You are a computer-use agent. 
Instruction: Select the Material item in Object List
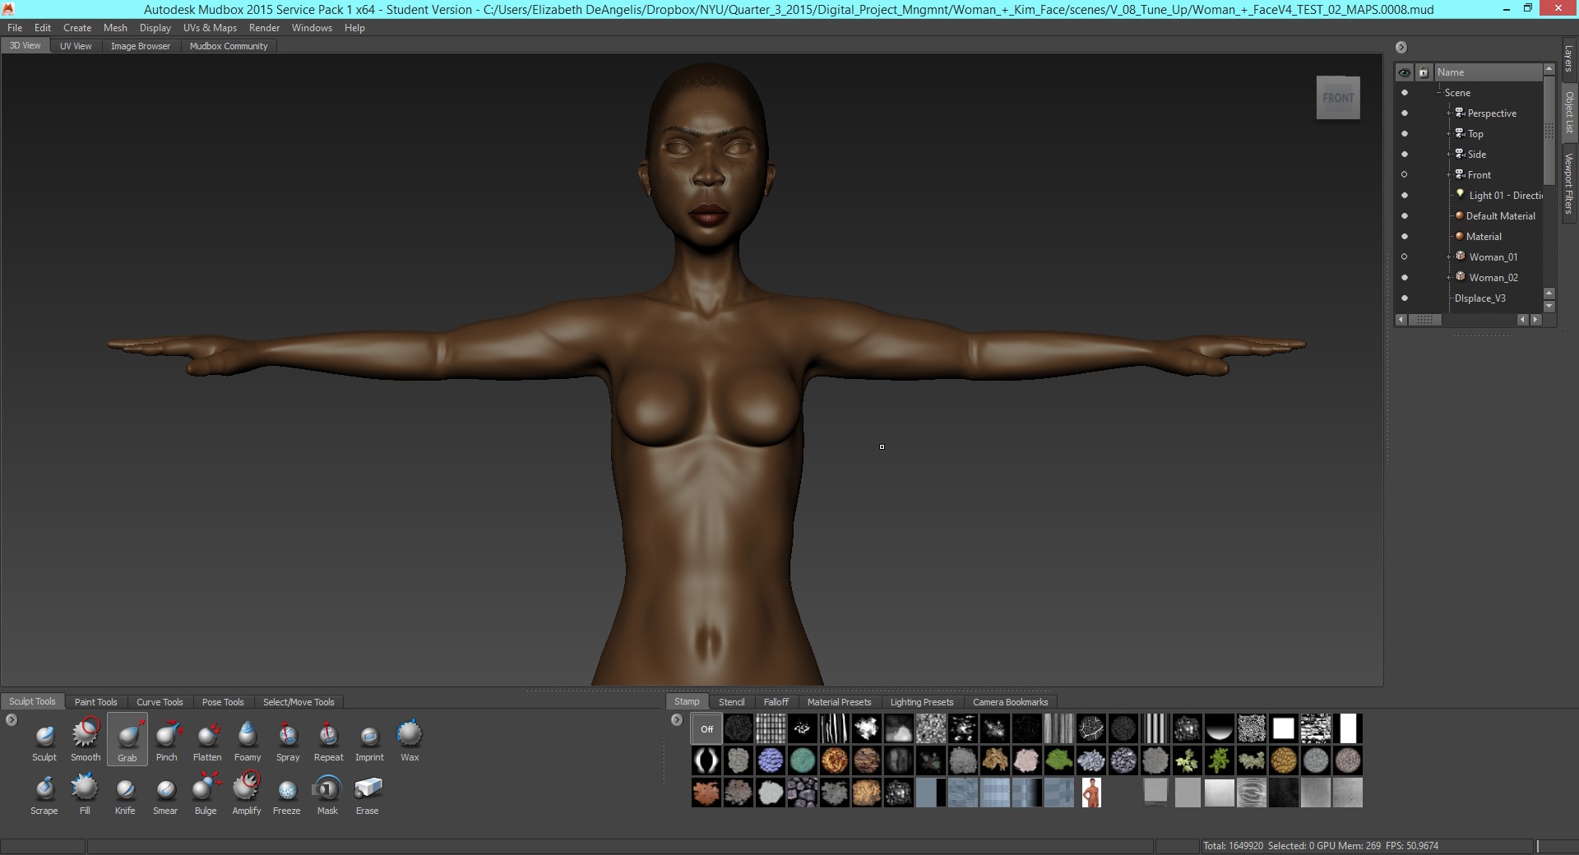tap(1484, 237)
